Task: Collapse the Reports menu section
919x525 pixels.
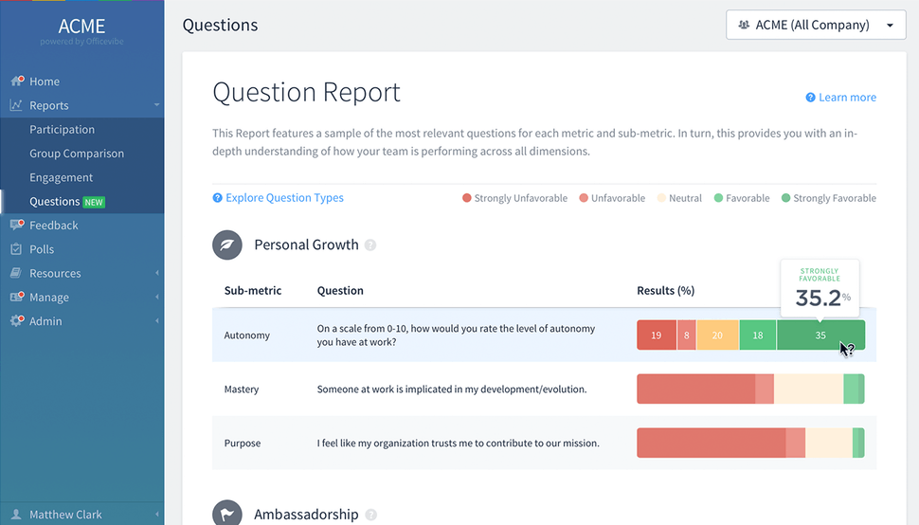Action: 156,105
